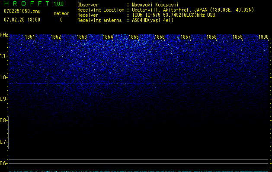Select the filename 0702251850.png

[22, 11]
